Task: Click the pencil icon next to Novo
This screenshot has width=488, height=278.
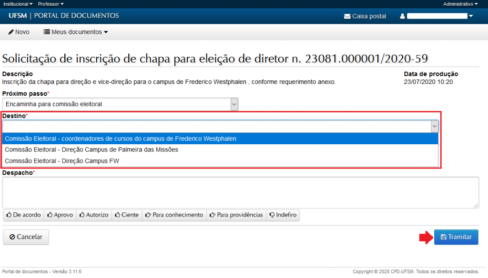Action: click(10, 32)
